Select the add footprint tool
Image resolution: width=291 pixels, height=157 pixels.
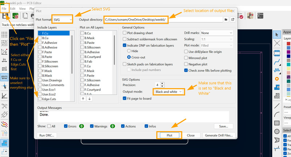coord(277,53)
